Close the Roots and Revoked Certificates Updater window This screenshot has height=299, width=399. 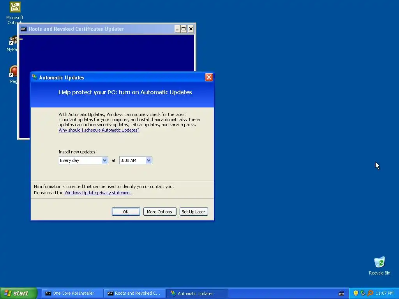(191, 29)
